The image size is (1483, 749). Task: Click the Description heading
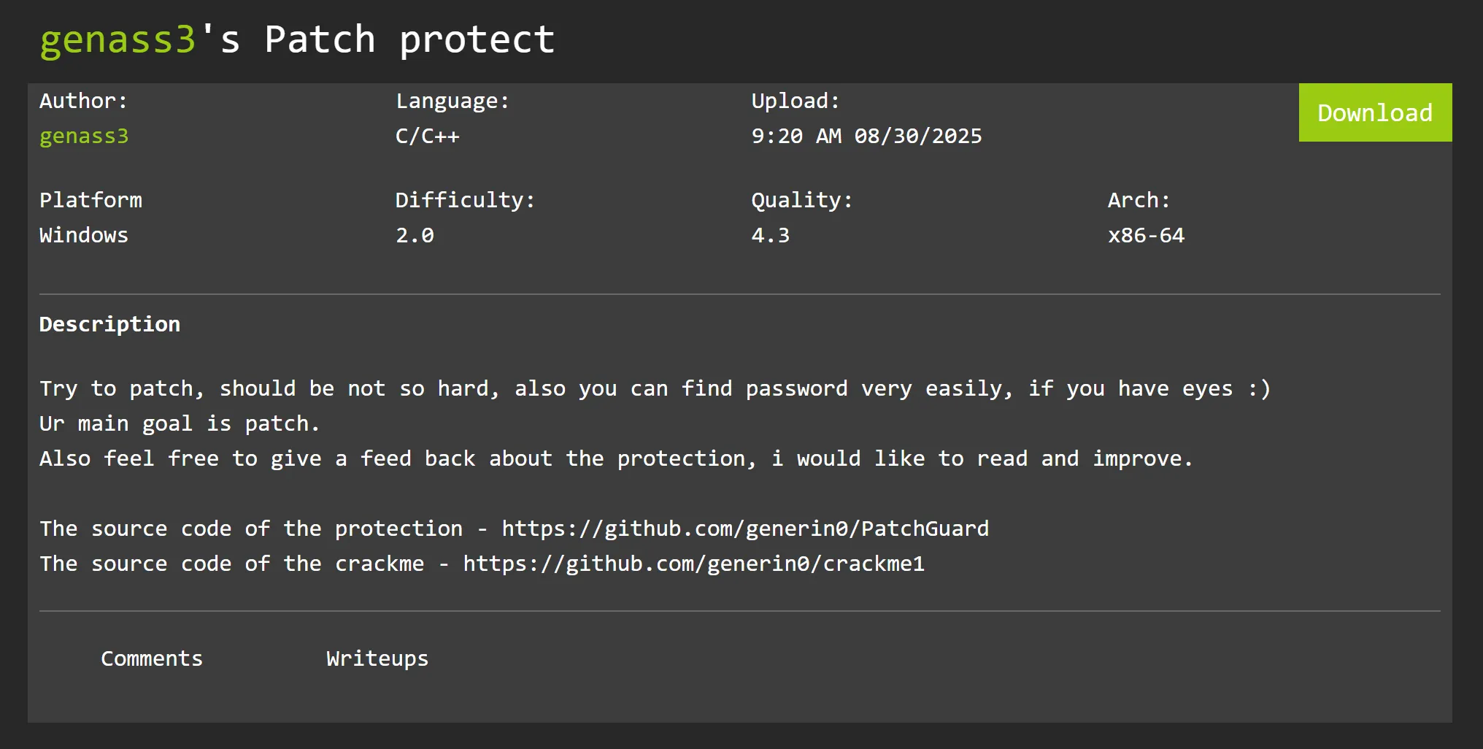[109, 324]
